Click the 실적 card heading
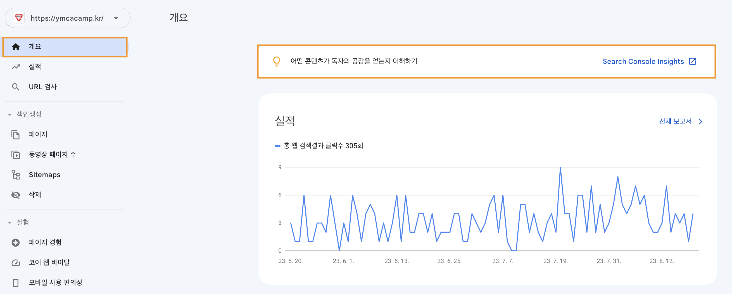This screenshot has height=294, width=732. pyautogui.click(x=285, y=121)
